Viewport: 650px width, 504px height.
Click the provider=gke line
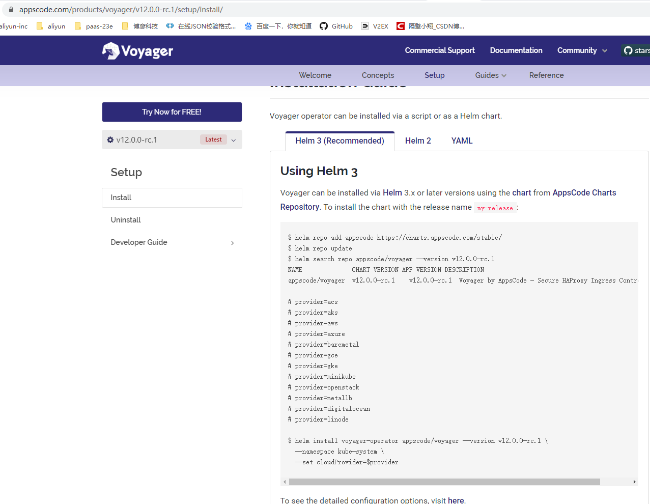pos(313,366)
